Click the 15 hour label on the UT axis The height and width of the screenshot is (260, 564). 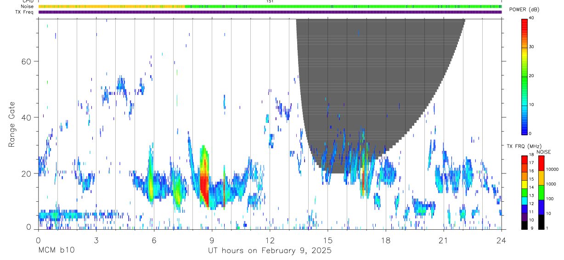point(328,240)
